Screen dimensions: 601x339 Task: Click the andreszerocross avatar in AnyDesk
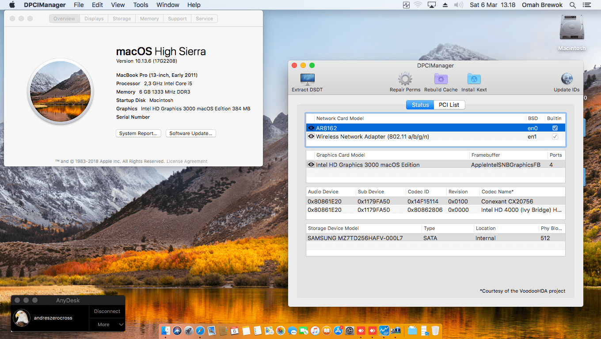[x=22, y=318]
